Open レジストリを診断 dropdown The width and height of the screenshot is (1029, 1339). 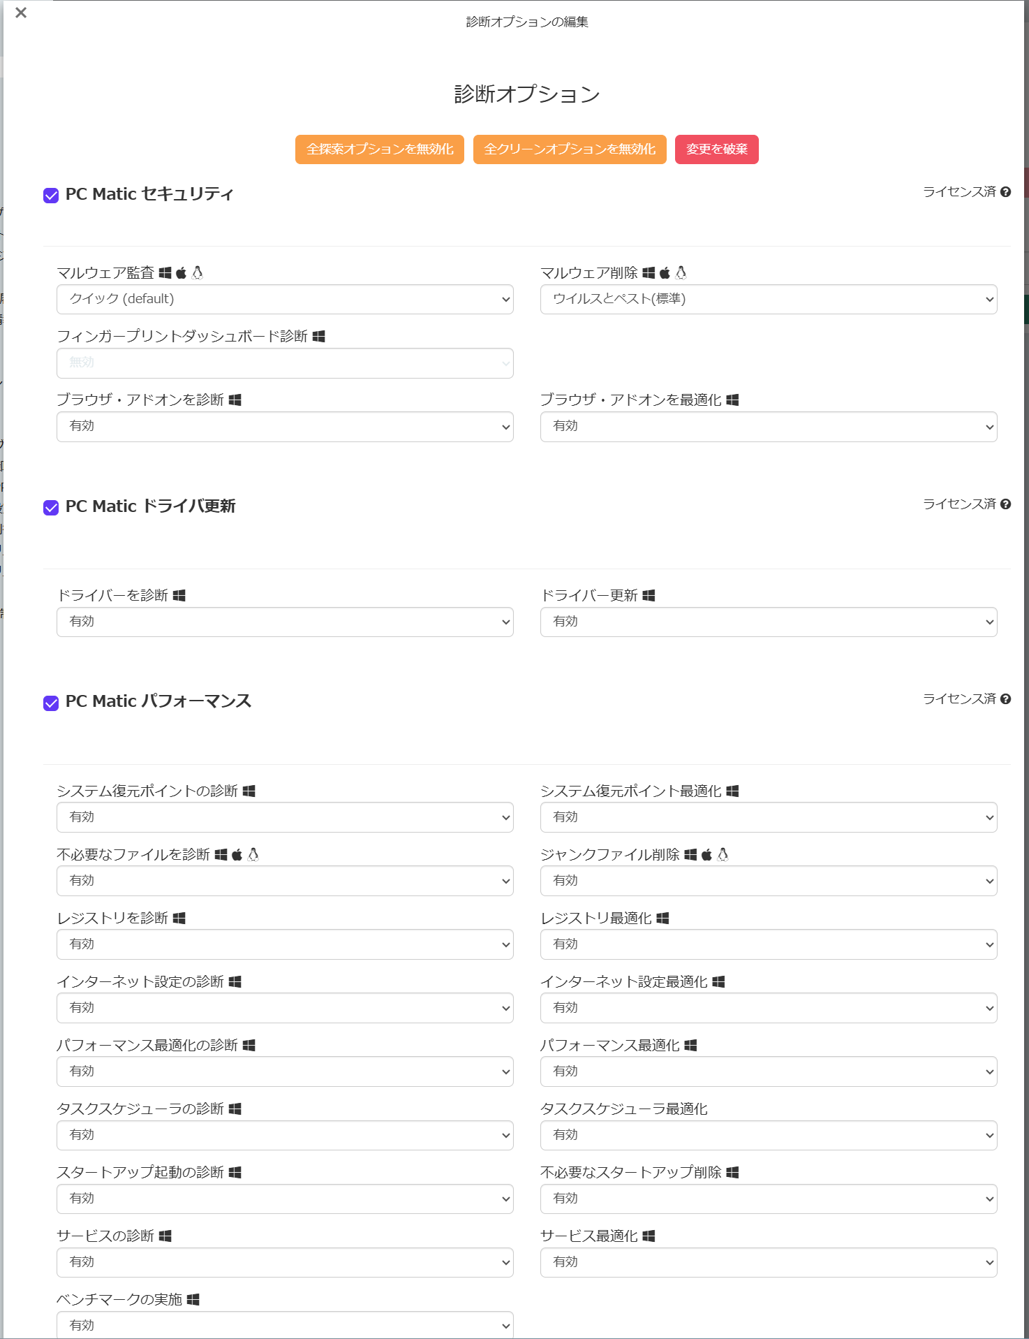tap(285, 944)
